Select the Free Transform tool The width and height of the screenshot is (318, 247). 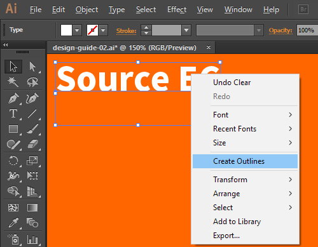click(32, 176)
